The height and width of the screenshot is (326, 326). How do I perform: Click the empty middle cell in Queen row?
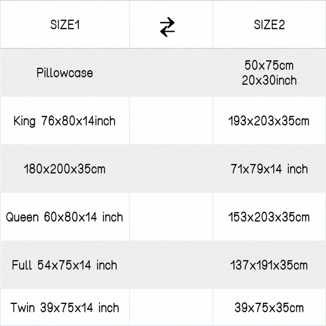[x=171, y=217]
